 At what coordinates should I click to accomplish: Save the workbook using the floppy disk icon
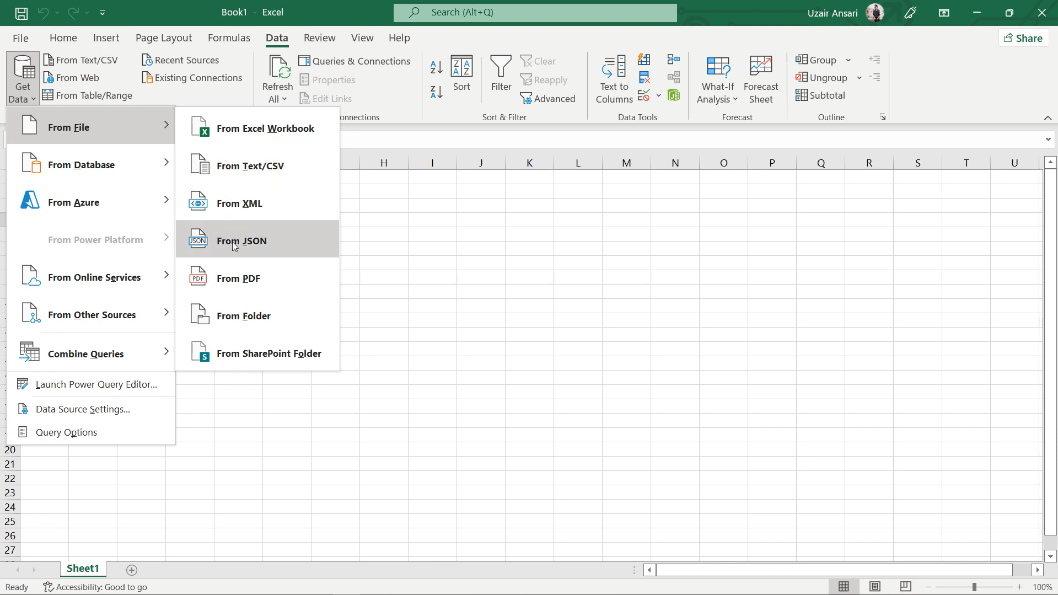(x=21, y=13)
